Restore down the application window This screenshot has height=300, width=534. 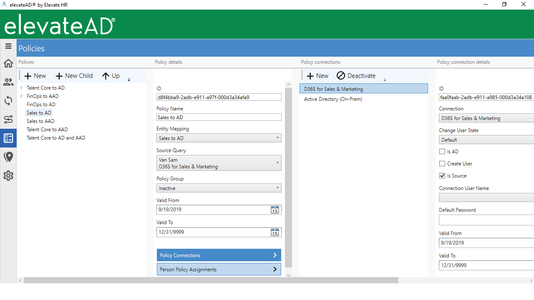tap(504, 5)
